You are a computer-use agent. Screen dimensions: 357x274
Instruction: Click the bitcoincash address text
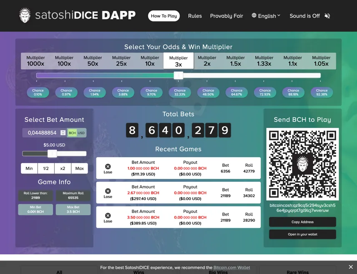[x=302, y=208]
